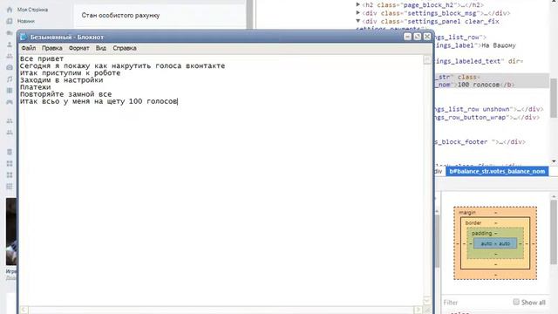
Task: Click the padding label in box model
Action: click(481, 233)
